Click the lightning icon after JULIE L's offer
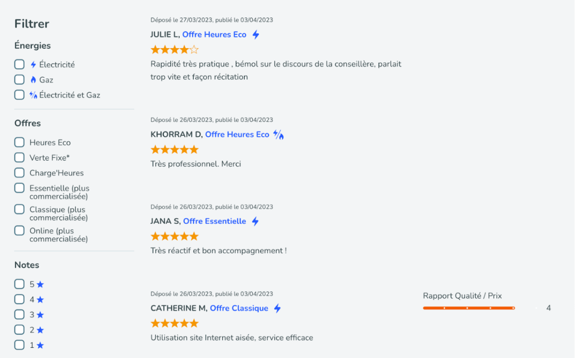 (255, 34)
